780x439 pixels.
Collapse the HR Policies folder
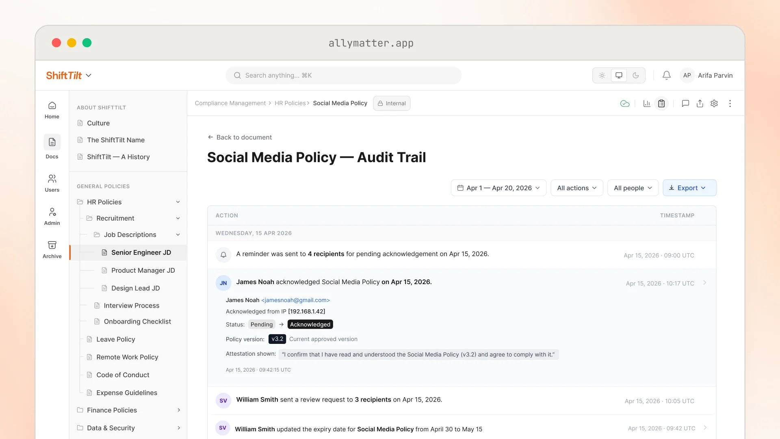pos(178,202)
